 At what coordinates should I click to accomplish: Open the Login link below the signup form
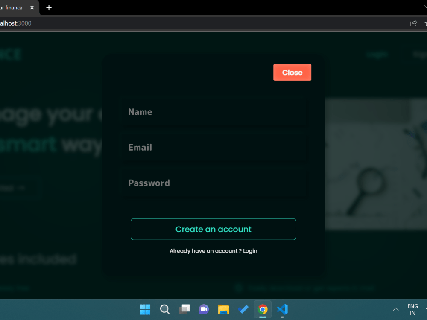251,251
